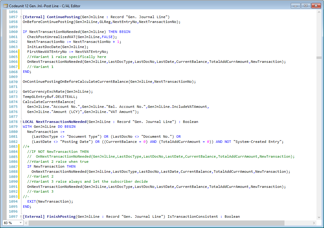Image resolution: width=324 pixels, height=228 pixels.
Task: Click the Codeunit 12 Gen. Jnl.-Post Line title bar
Action: 121,5
